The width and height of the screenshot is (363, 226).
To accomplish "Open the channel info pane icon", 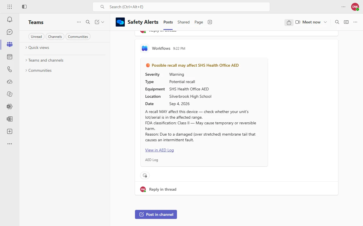I will coord(346,22).
